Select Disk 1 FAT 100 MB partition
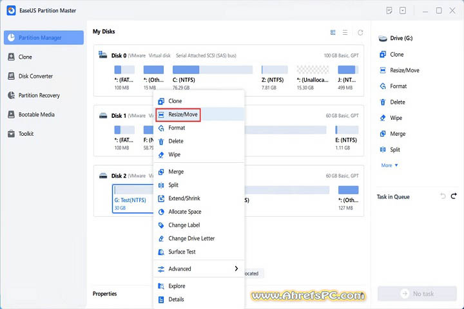Viewport: 464px width, 309px height. click(124, 138)
